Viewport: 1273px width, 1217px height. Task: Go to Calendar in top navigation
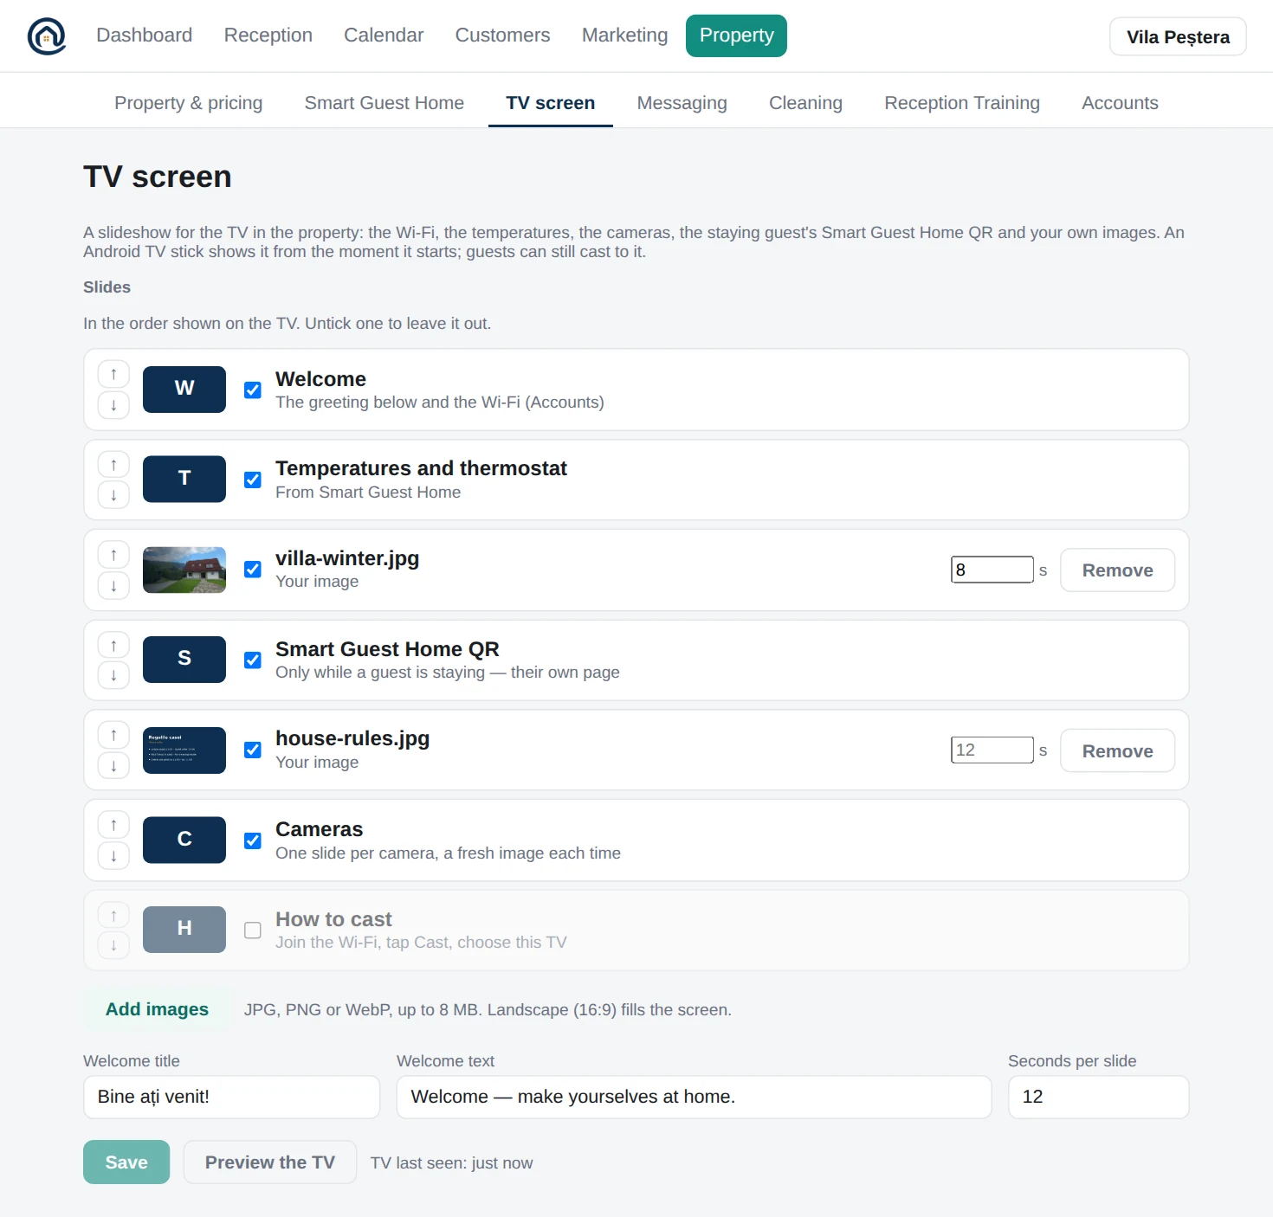click(384, 35)
